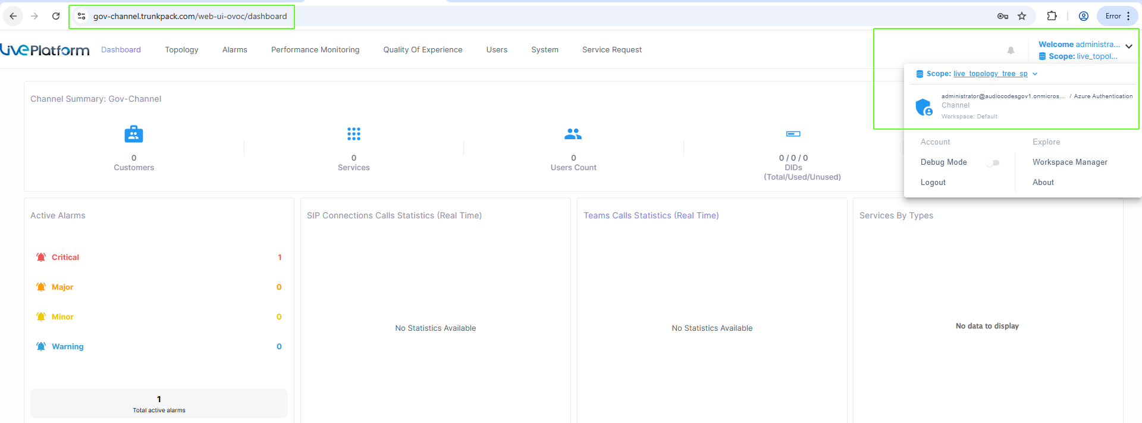Open Workspace Manager

1069,162
